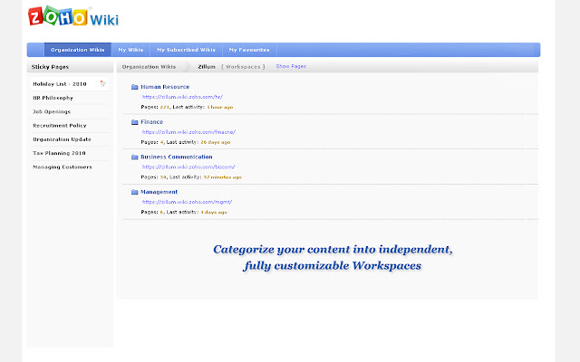This screenshot has width=580, height=362.
Task: Open the Tax Planning 2010 sticky page
Action: (x=59, y=153)
